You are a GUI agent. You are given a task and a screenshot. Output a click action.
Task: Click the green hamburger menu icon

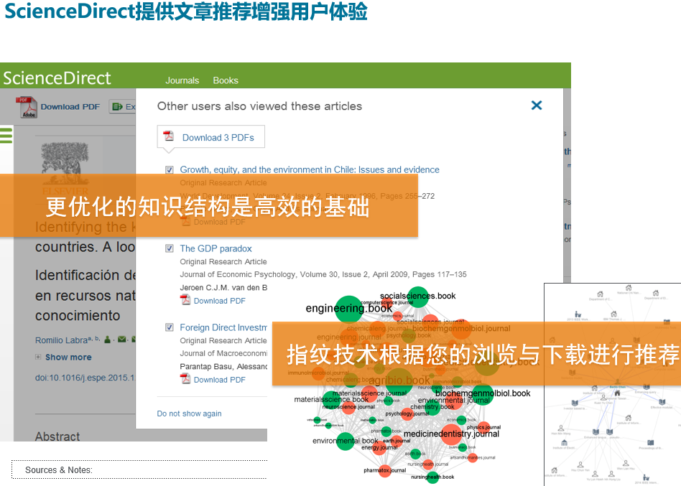(x=6, y=135)
